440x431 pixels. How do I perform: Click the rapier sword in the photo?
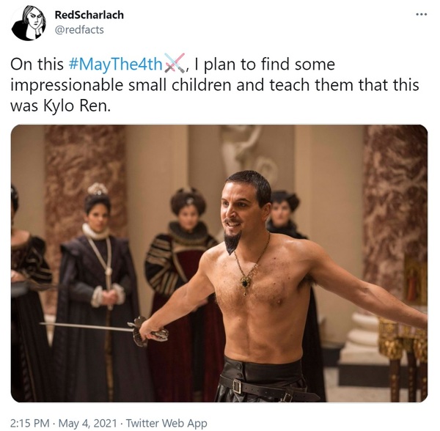coord(104,329)
